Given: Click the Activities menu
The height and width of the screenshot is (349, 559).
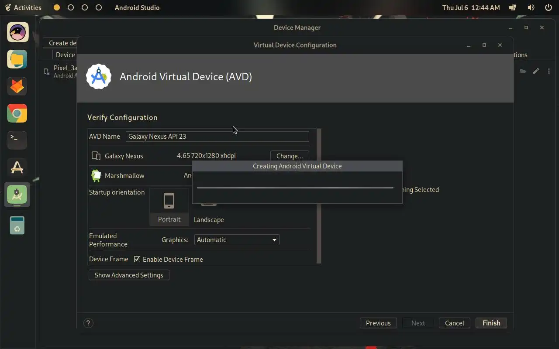Looking at the screenshot, I should (23, 7).
